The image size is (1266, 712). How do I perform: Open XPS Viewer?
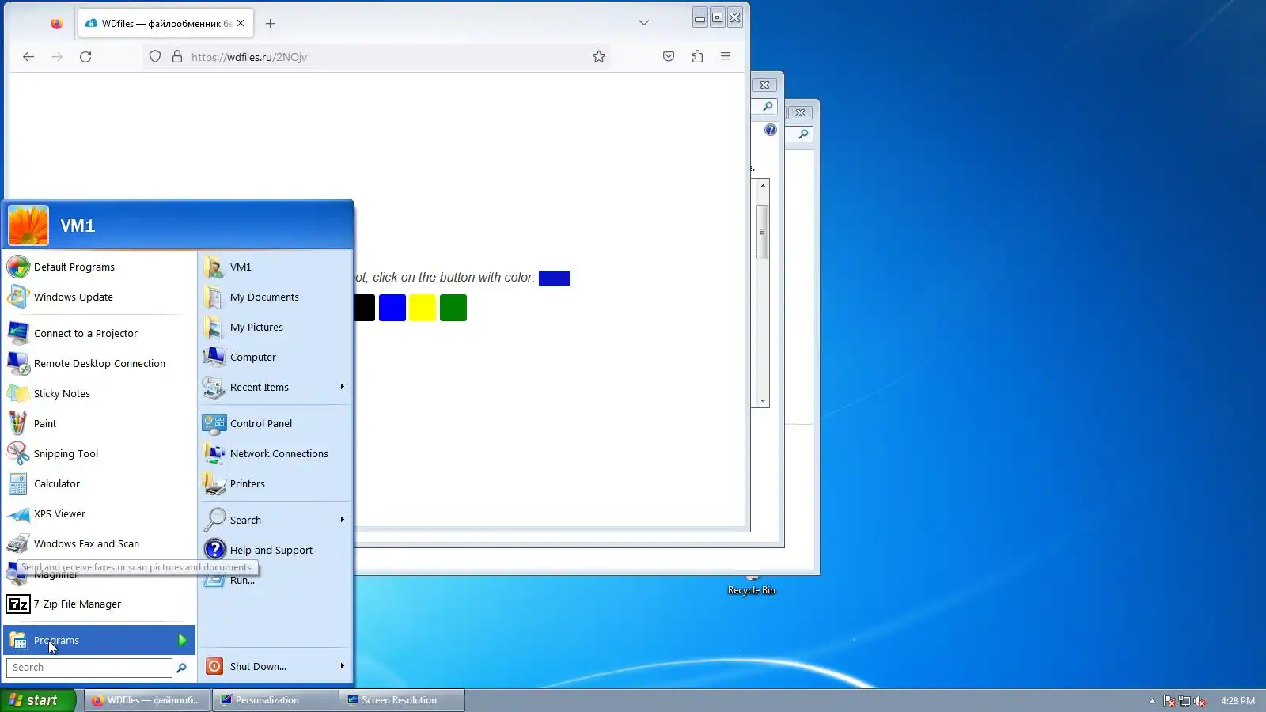click(99, 513)
